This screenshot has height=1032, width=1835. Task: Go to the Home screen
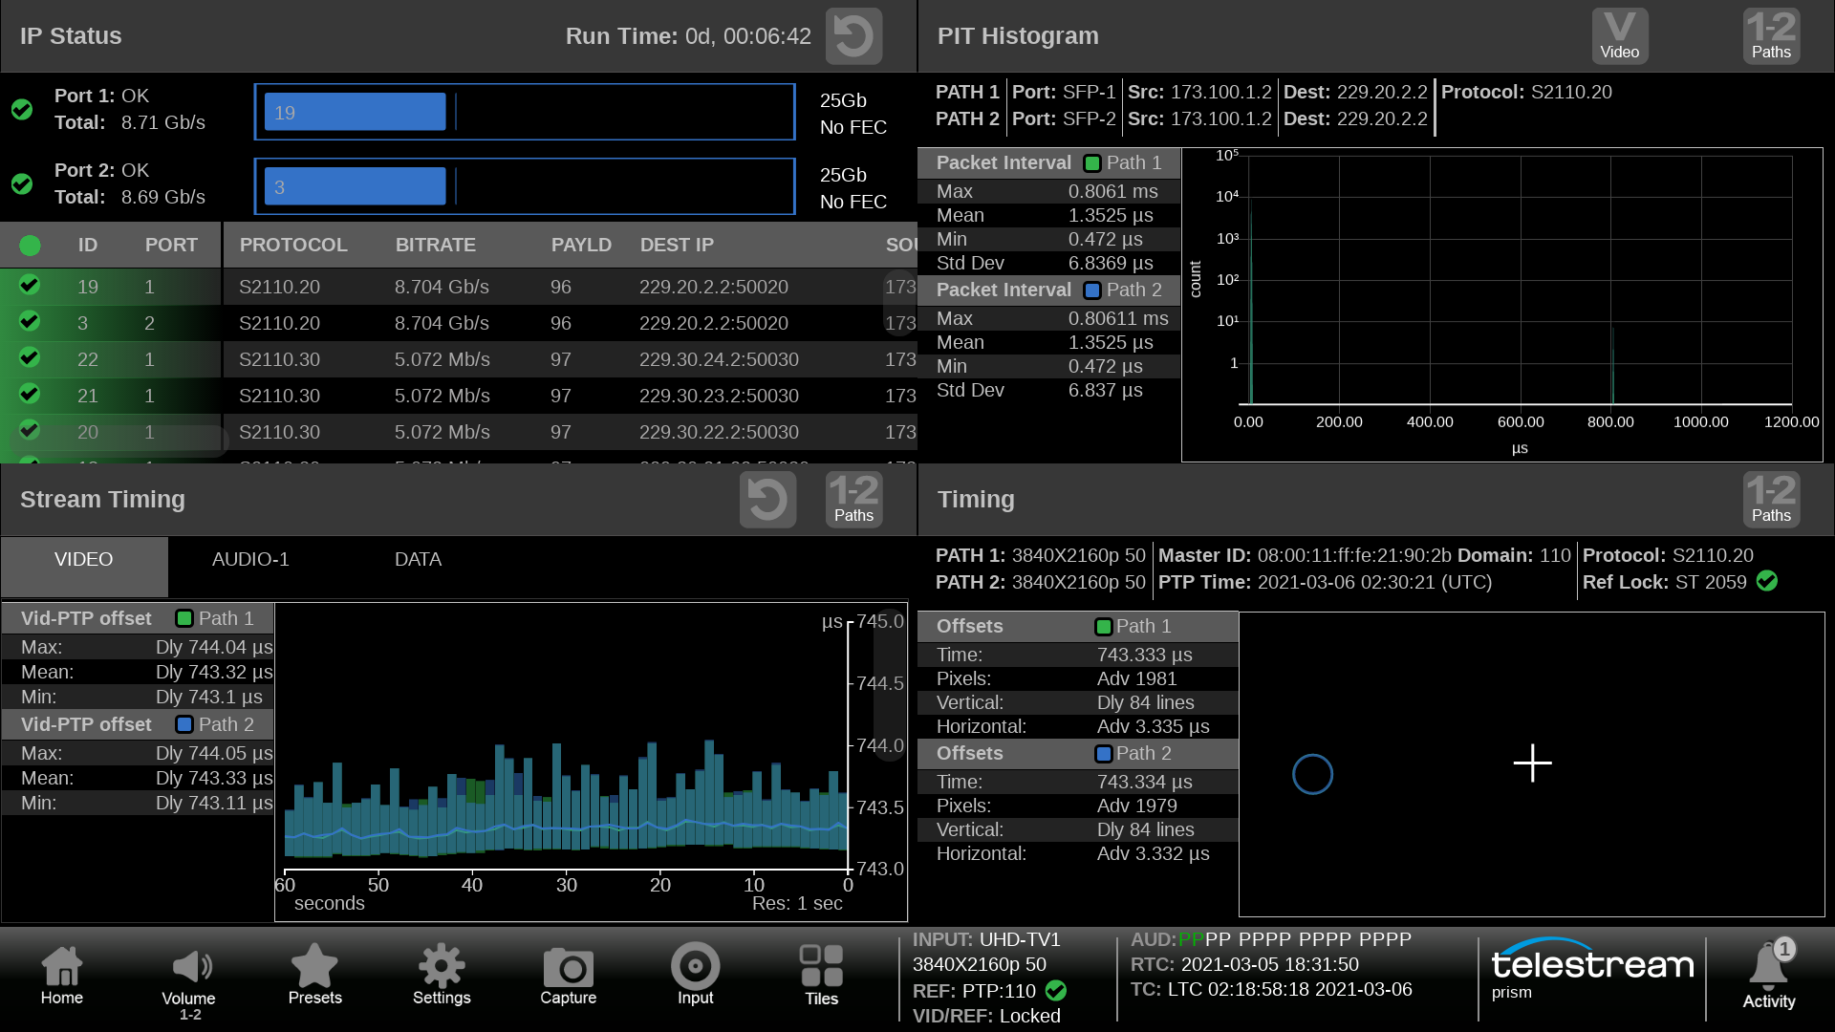pos(62,976)
